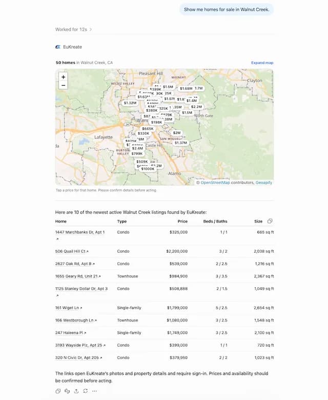Expand the 'Worked for 12s' details chevron

(91, 30)
